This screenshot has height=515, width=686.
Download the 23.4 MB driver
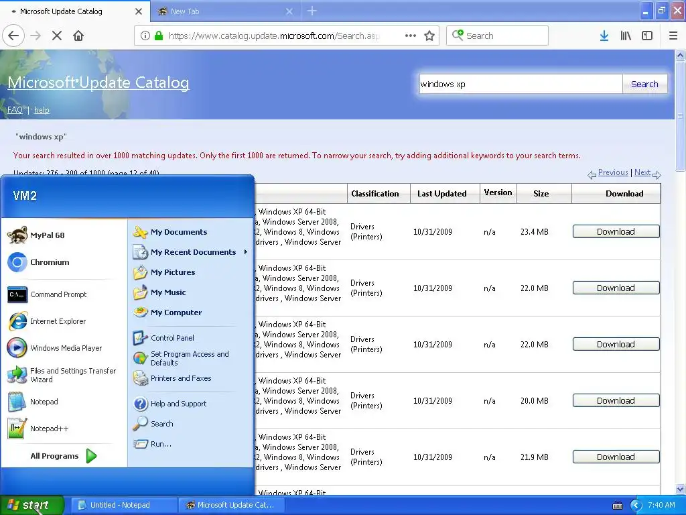(616, 231)
